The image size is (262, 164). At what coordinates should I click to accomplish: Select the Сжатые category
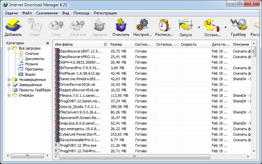[x=32, y=54]
